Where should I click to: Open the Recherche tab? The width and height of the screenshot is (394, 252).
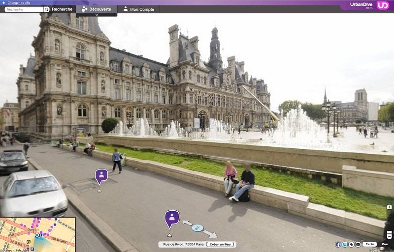click(x=62, y=9)
